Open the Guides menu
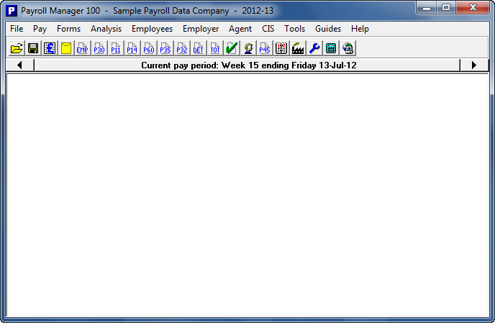This screenshot has width=495, height=323. pyautogui.click(x=328, y=29)
